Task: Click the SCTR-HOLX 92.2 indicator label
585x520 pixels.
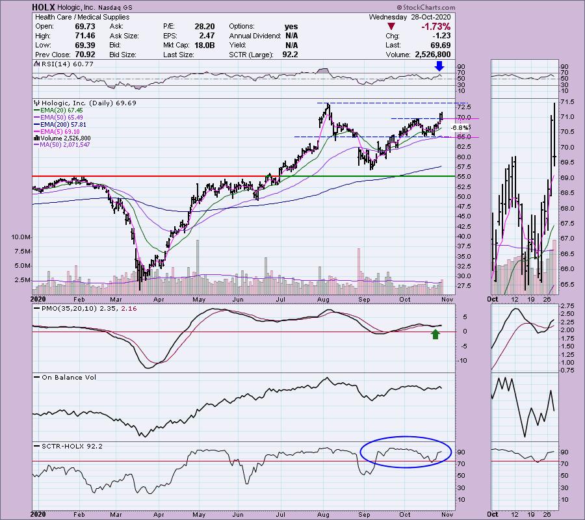Action: click(x=71, y=446)
